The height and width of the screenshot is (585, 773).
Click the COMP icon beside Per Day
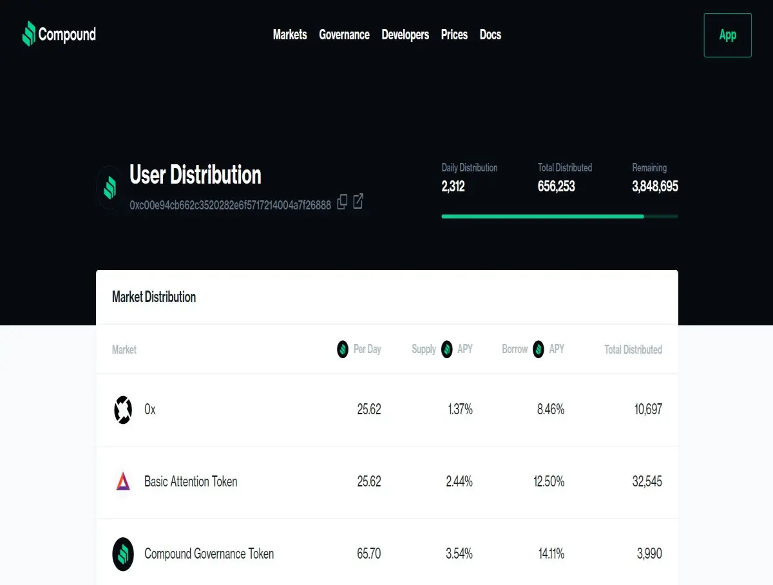pyautogui.click(x=343, y=349)
